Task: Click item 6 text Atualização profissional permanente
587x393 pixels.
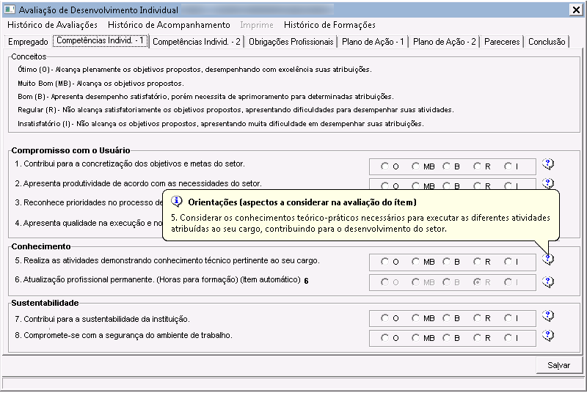Action: point(158,279)
